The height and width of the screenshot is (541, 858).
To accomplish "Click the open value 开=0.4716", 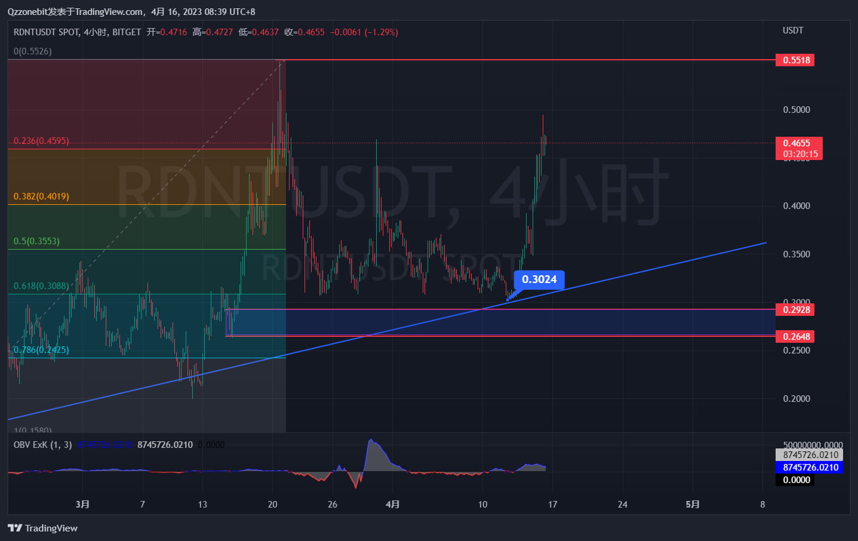I will [167, 32].
